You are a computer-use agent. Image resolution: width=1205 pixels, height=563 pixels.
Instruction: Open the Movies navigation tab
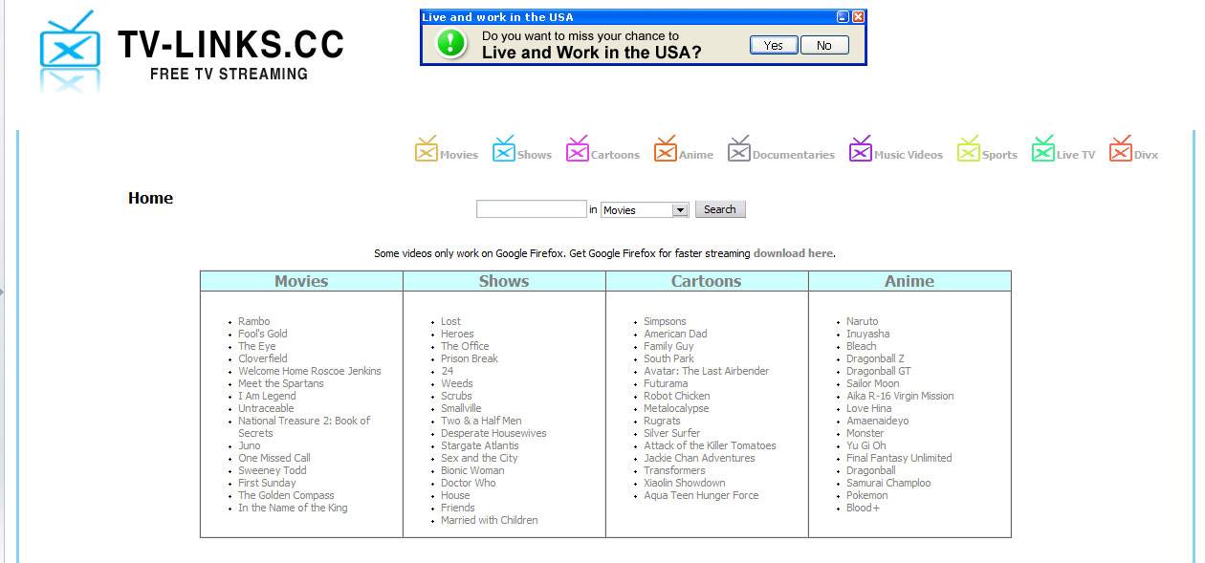tap(459, 155)
